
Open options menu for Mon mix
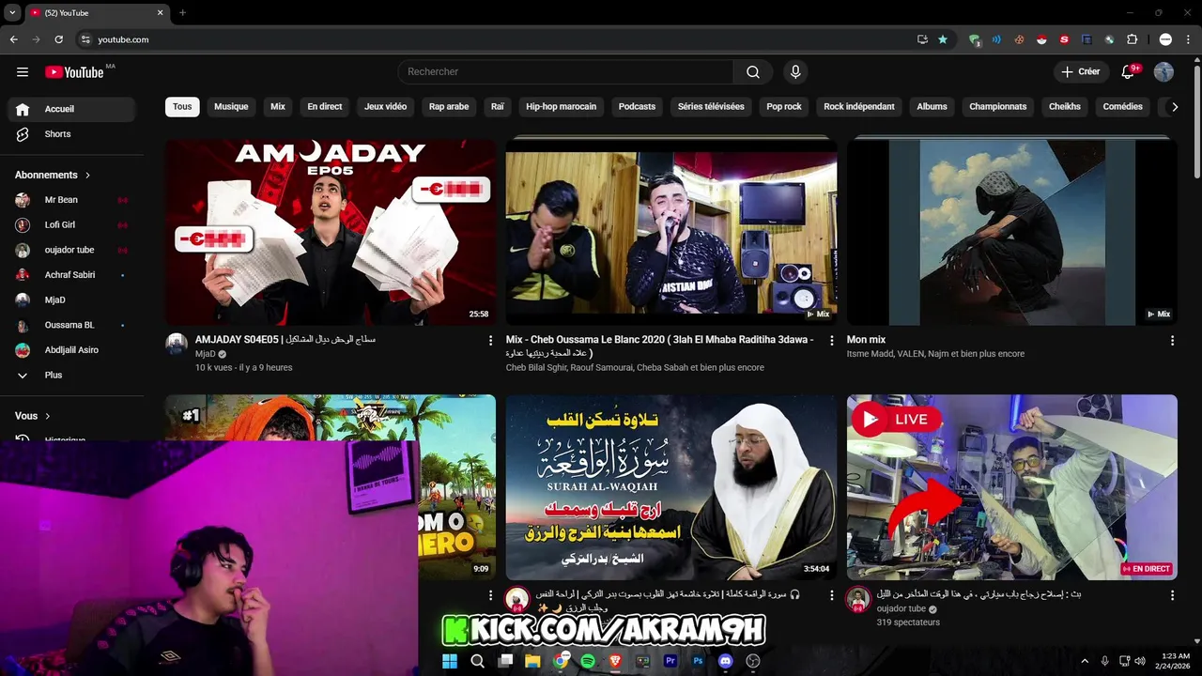pyautogui.click(x=1172, y=341)
